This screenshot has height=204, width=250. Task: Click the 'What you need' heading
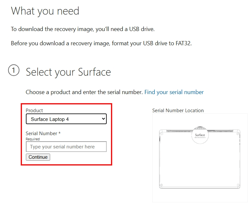pyautogui.click(x=45, y=11)
